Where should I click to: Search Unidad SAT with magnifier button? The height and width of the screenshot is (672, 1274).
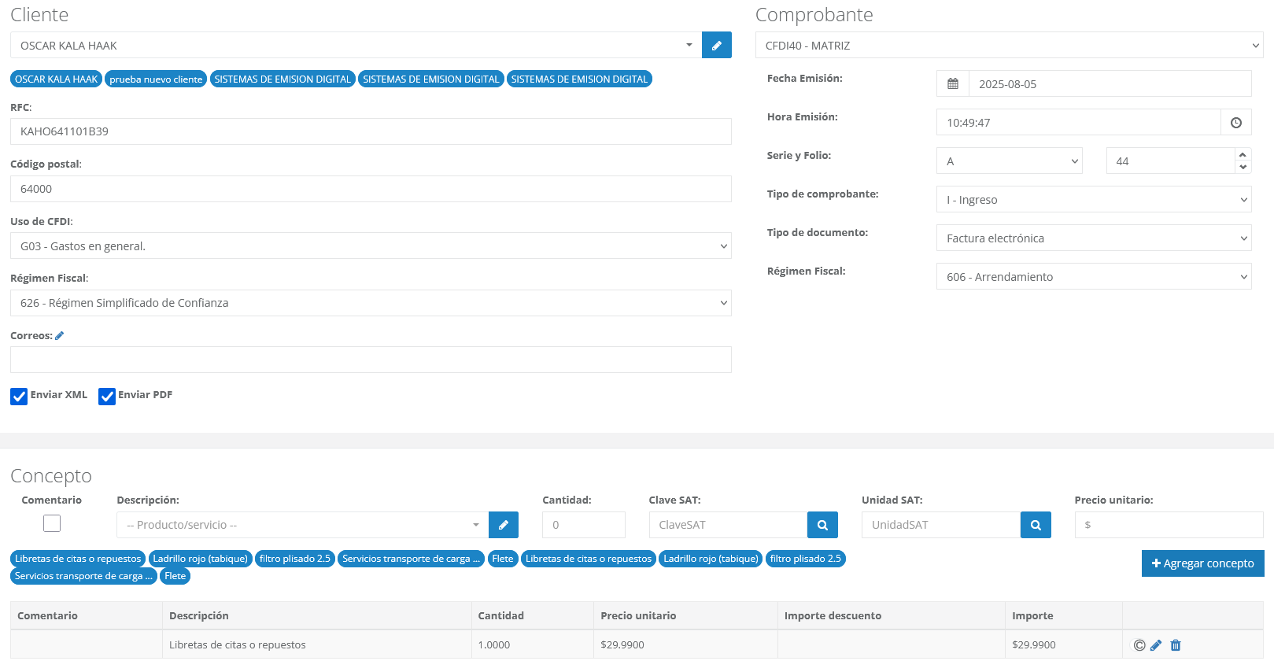click(1035, 525)
